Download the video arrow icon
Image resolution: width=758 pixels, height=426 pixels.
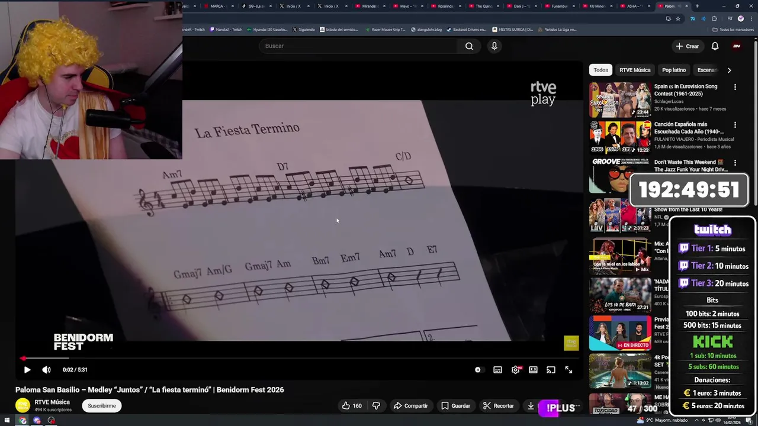531,406
